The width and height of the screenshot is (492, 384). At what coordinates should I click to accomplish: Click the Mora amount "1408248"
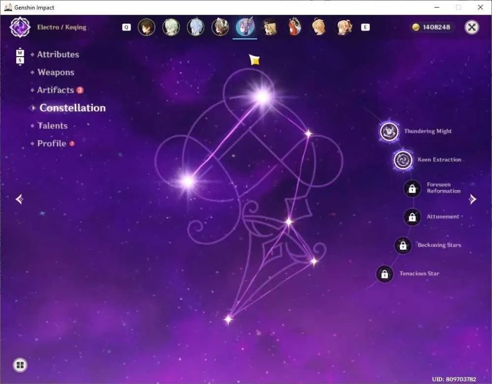pyautogui.click(x=436, y=27)
